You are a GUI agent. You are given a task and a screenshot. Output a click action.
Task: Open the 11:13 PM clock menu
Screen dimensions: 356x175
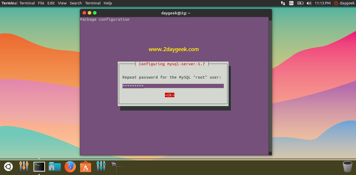(x=323, y=3)
